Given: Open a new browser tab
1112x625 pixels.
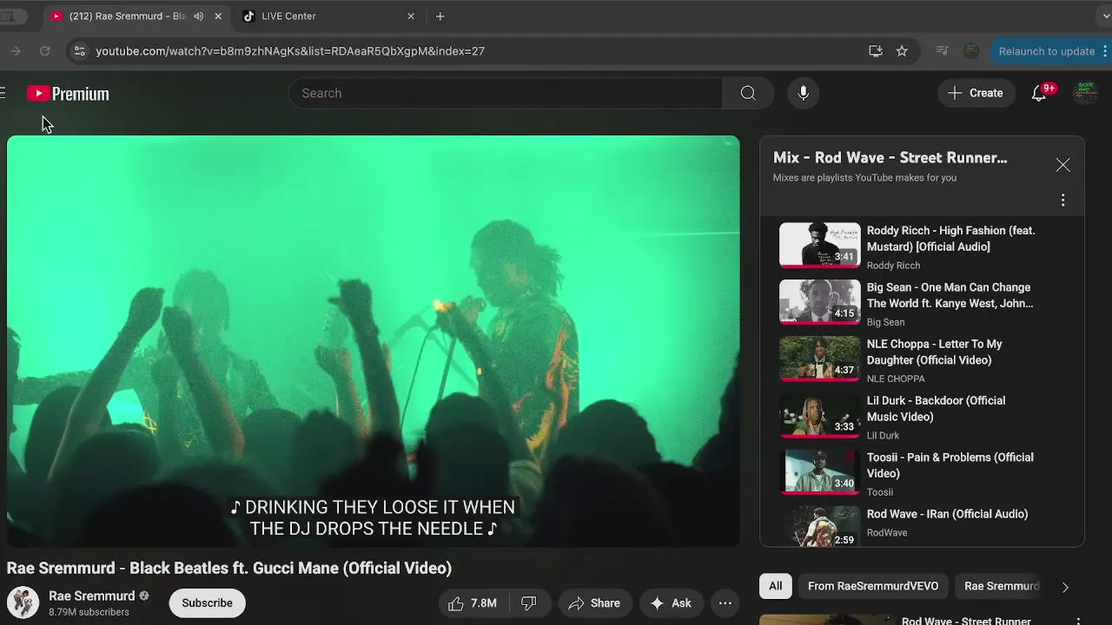Looking at the screenshot, I should (x=440, y=16).
